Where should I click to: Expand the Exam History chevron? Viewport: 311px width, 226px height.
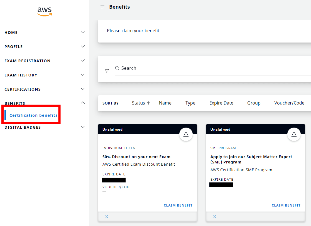pos(83,75)
